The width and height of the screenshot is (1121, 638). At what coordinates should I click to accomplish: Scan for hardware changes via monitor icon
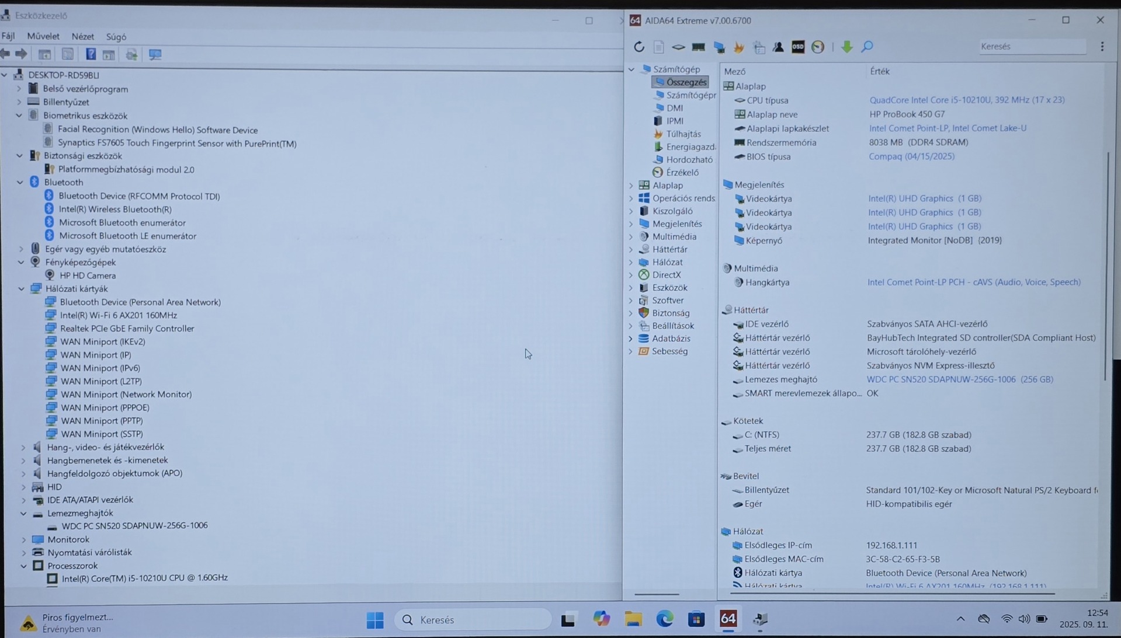[155, 54]
